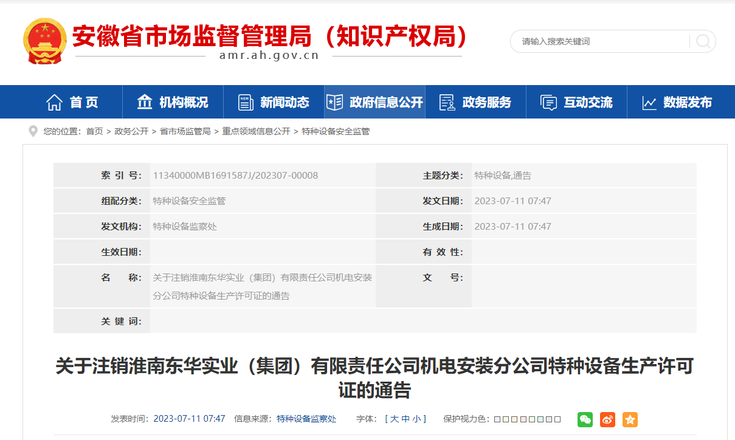
Task: Go to home via house icon in nav bar
Action: (x=54, y=102)
